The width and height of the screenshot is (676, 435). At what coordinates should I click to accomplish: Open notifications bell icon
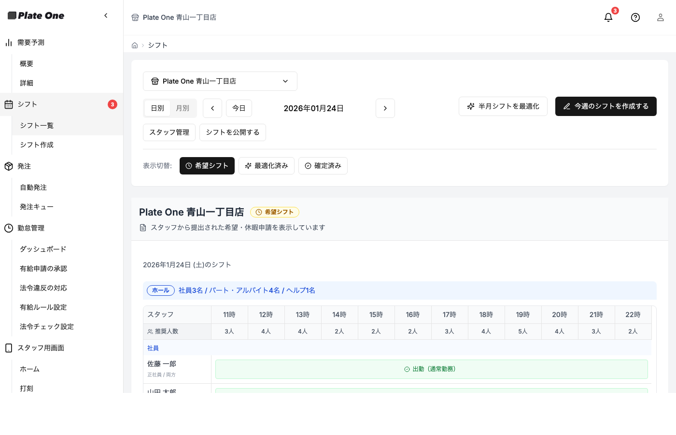pyautogui.click(x=608, y=17)
